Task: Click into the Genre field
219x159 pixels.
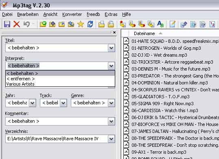Action: [90, 103]
